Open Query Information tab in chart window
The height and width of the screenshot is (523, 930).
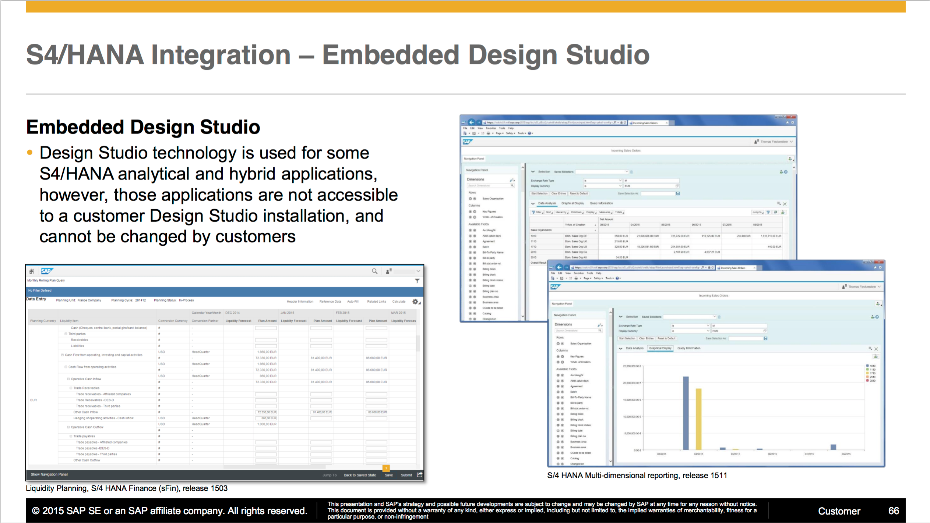[x=689, y=348]
